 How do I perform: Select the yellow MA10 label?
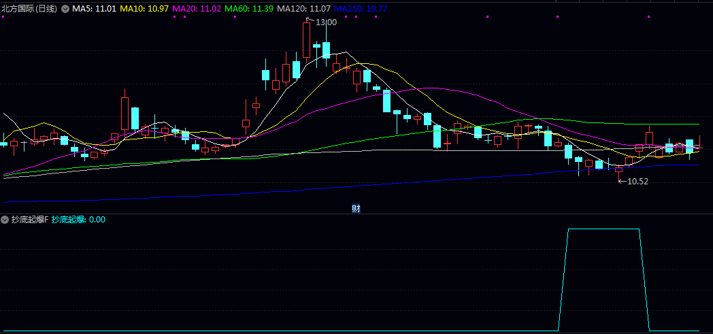click(x=145, y=8)
